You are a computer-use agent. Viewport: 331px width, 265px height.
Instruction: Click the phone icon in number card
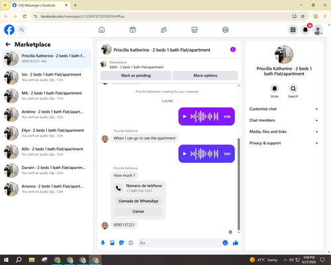(118, 188)
